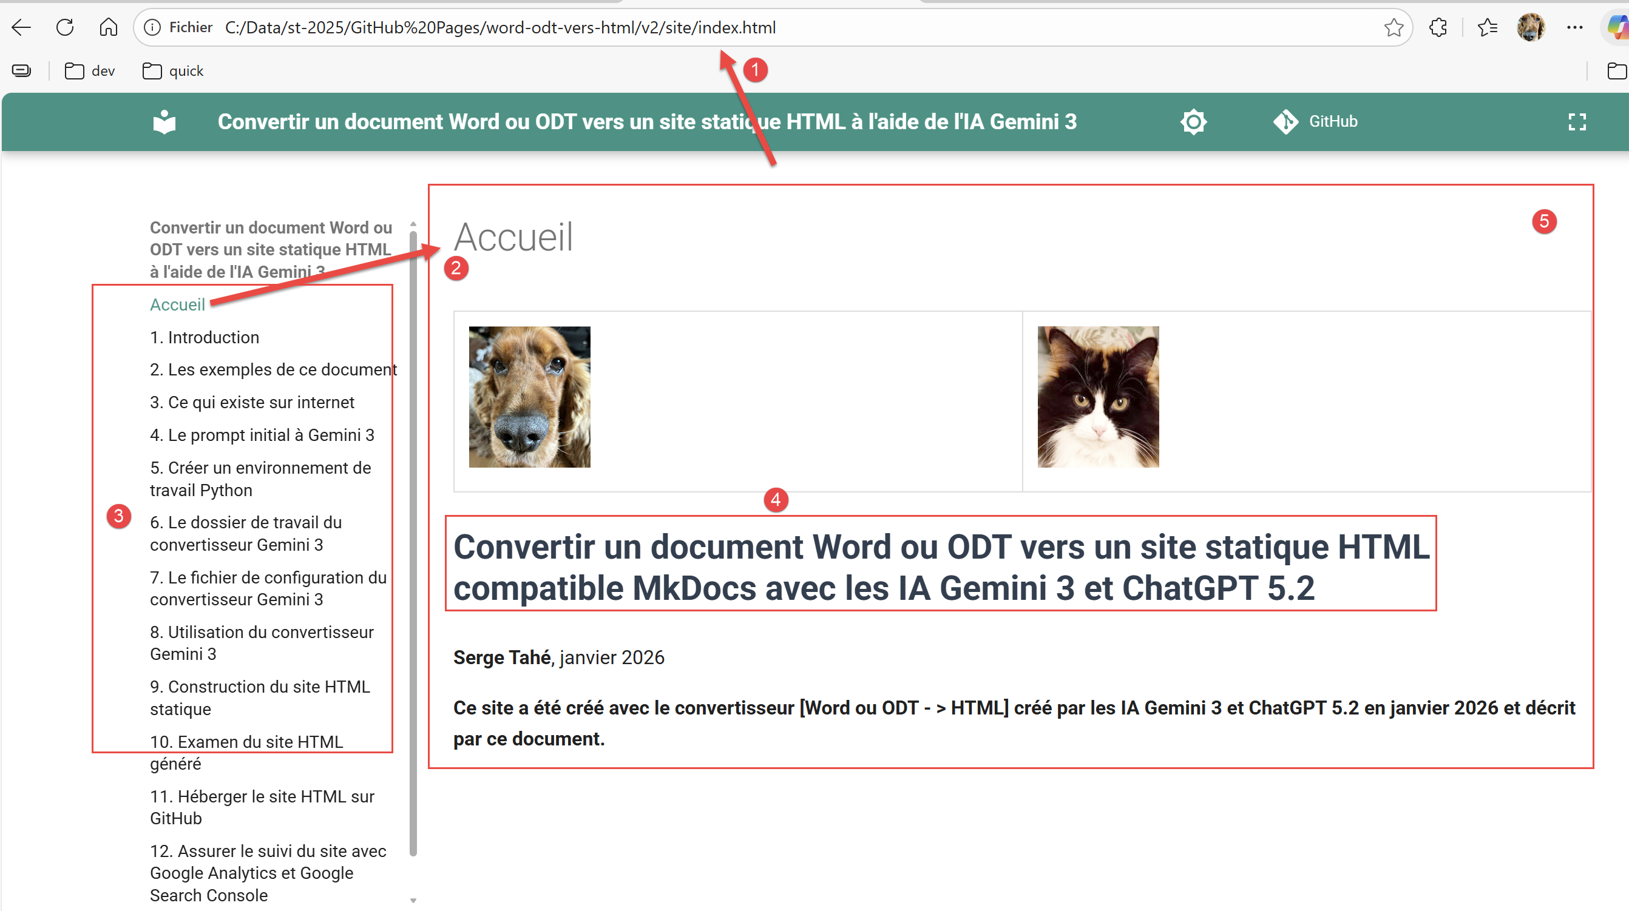Click the cat photo thumbnail

pyautogui.click(x=1098, y=397)
